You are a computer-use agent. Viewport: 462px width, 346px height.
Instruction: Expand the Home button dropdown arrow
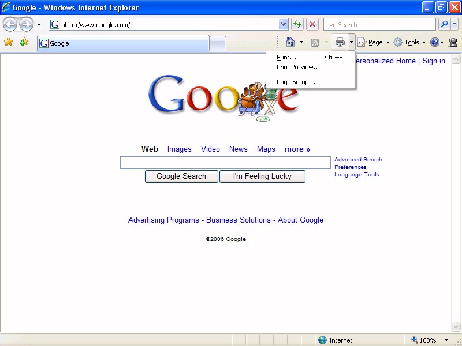(x=301, y=42)
